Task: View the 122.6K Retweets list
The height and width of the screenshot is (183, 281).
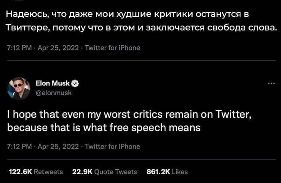Action: [36, 171]
